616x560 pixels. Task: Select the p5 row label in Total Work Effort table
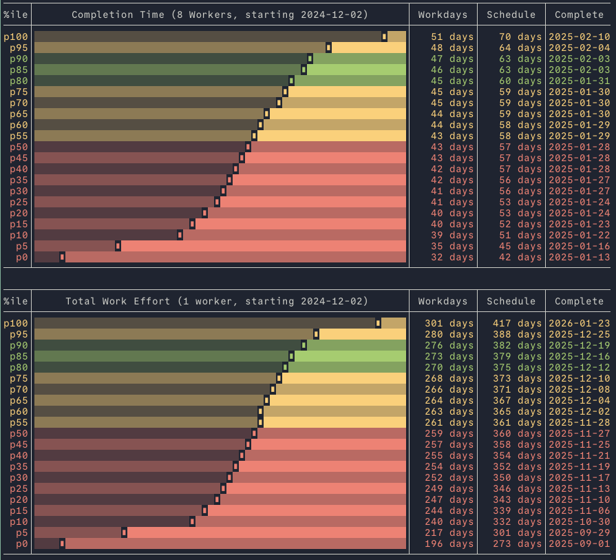pos(22,533)
